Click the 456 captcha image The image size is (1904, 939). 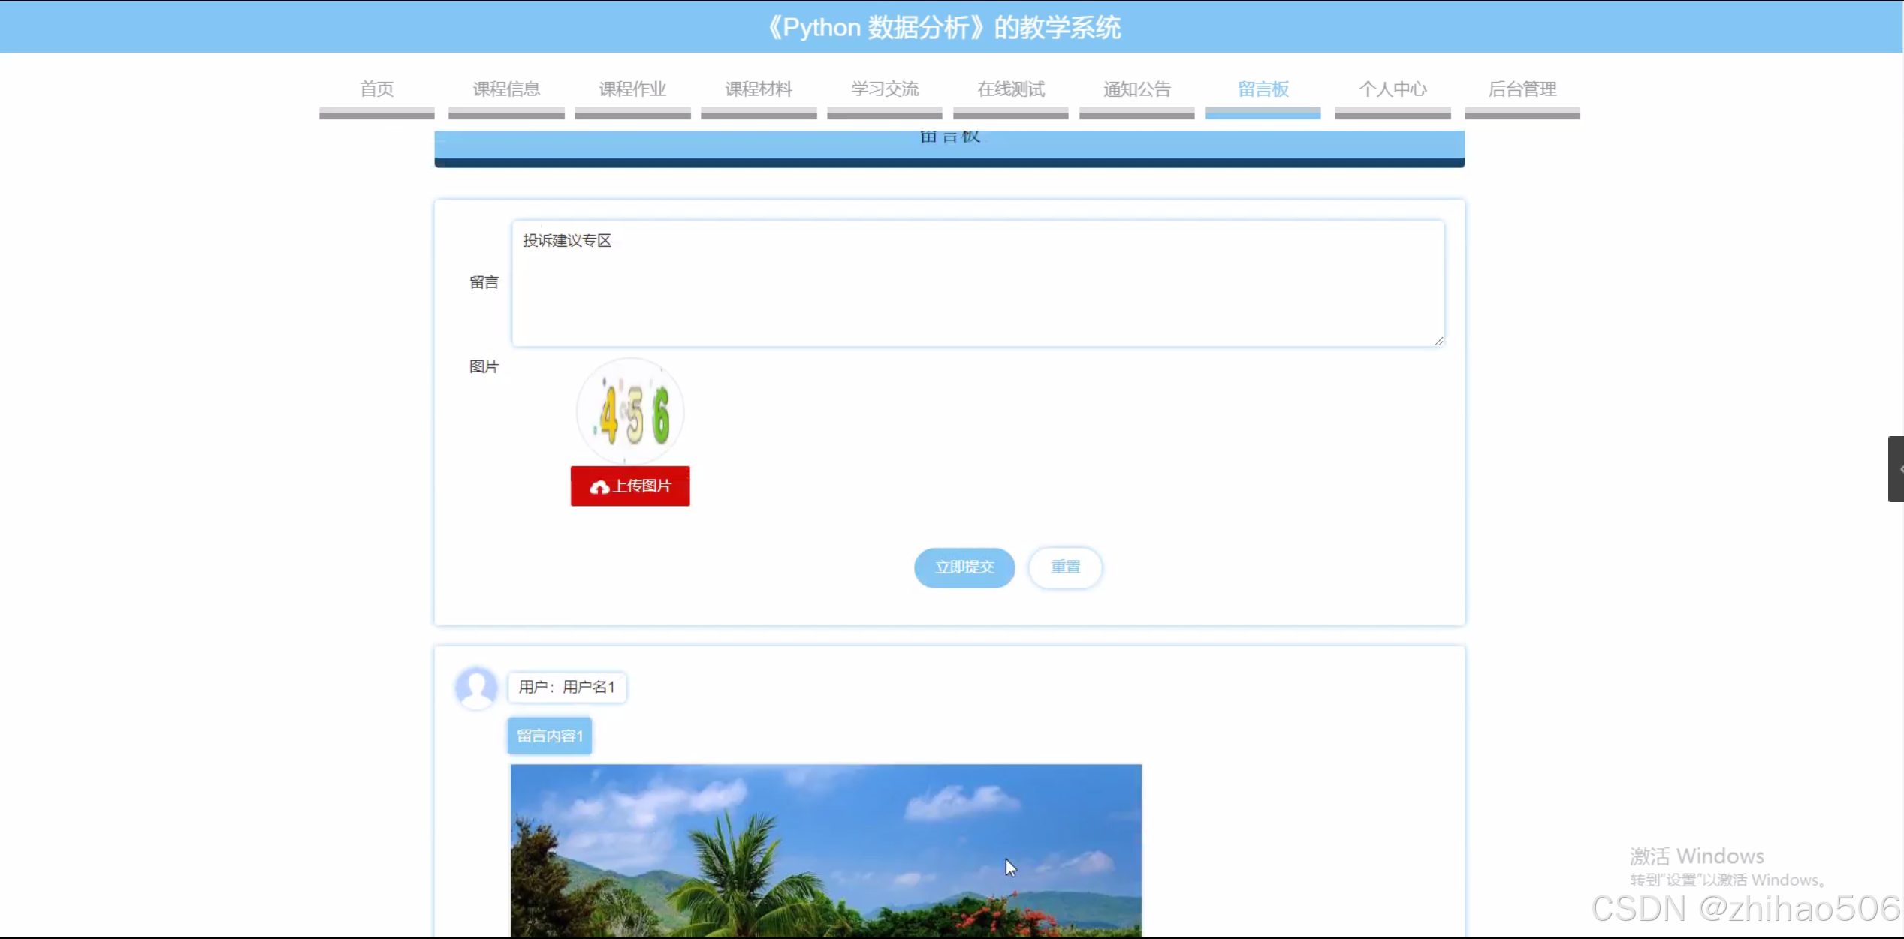pos(629,411)
